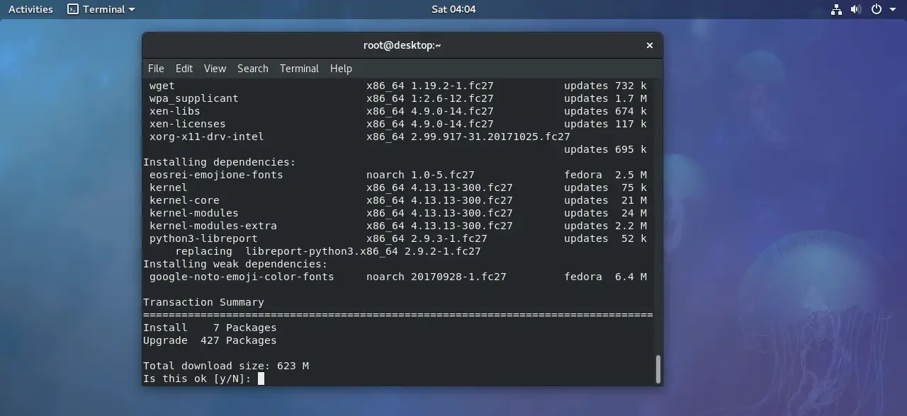Image resolution: width=907 pixels, height=416 pixels.
Task: Click the volume speaker icon
Action: click(856, 9)
